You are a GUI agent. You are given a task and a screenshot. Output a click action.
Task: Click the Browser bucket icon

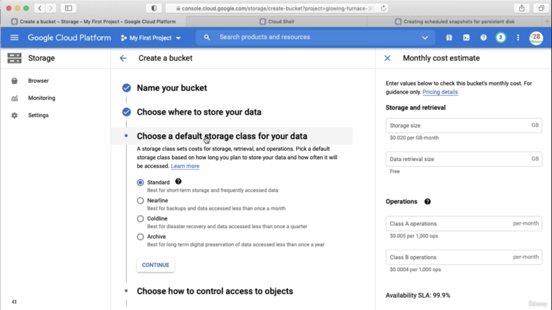(x=14, y=81)
